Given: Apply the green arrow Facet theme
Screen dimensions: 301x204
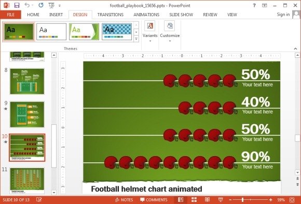Looking at the screenshot, I should (x=84, y=32).
